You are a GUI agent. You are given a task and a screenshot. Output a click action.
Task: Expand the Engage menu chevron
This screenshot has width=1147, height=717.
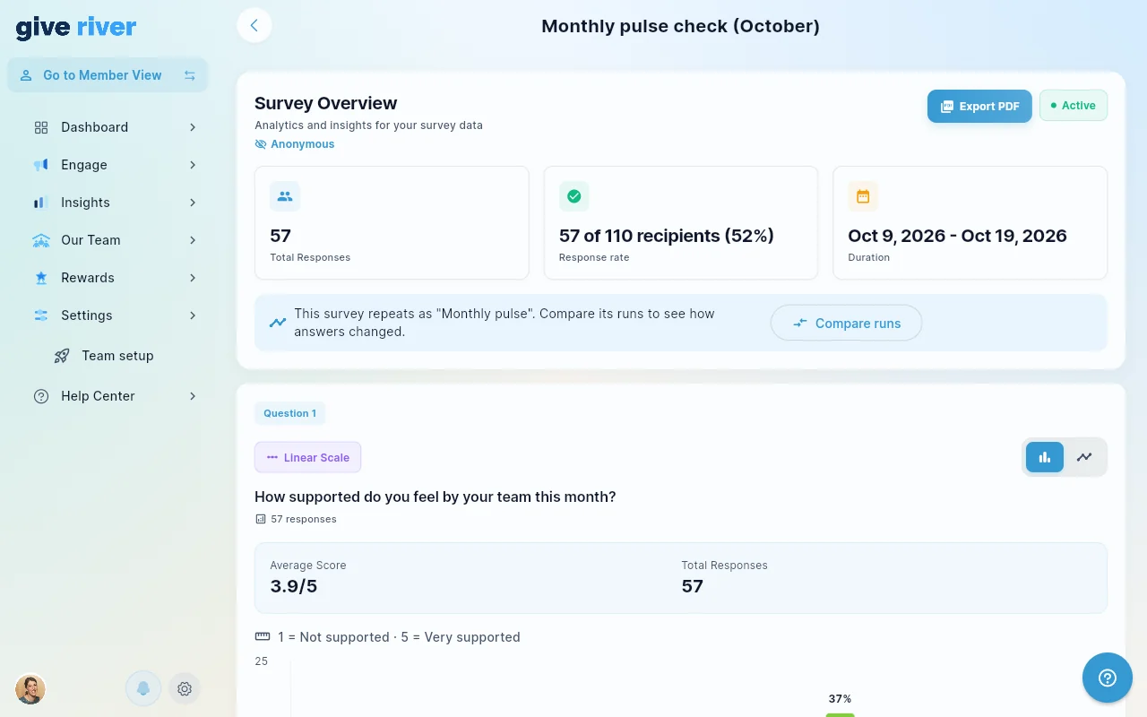[x=193, y=165]
